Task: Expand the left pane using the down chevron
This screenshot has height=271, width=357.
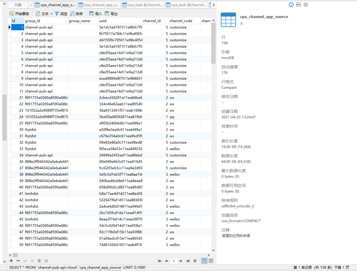Action: [4, 261]
